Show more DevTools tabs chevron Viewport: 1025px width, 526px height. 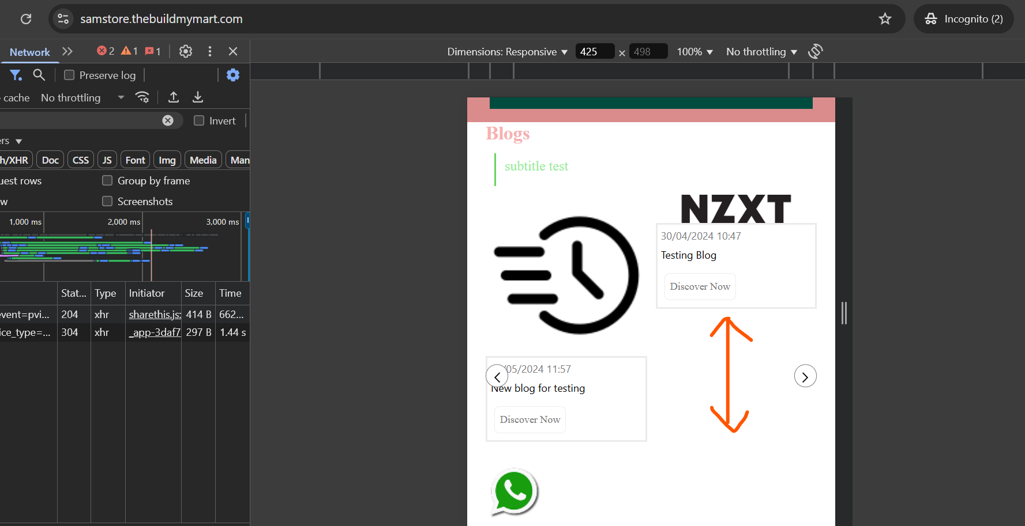(67, 51)
